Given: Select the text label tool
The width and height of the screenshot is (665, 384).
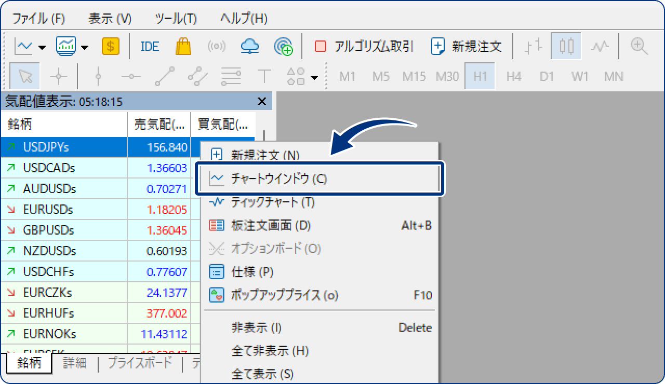Looking at the screenshot, I should 264,77.
